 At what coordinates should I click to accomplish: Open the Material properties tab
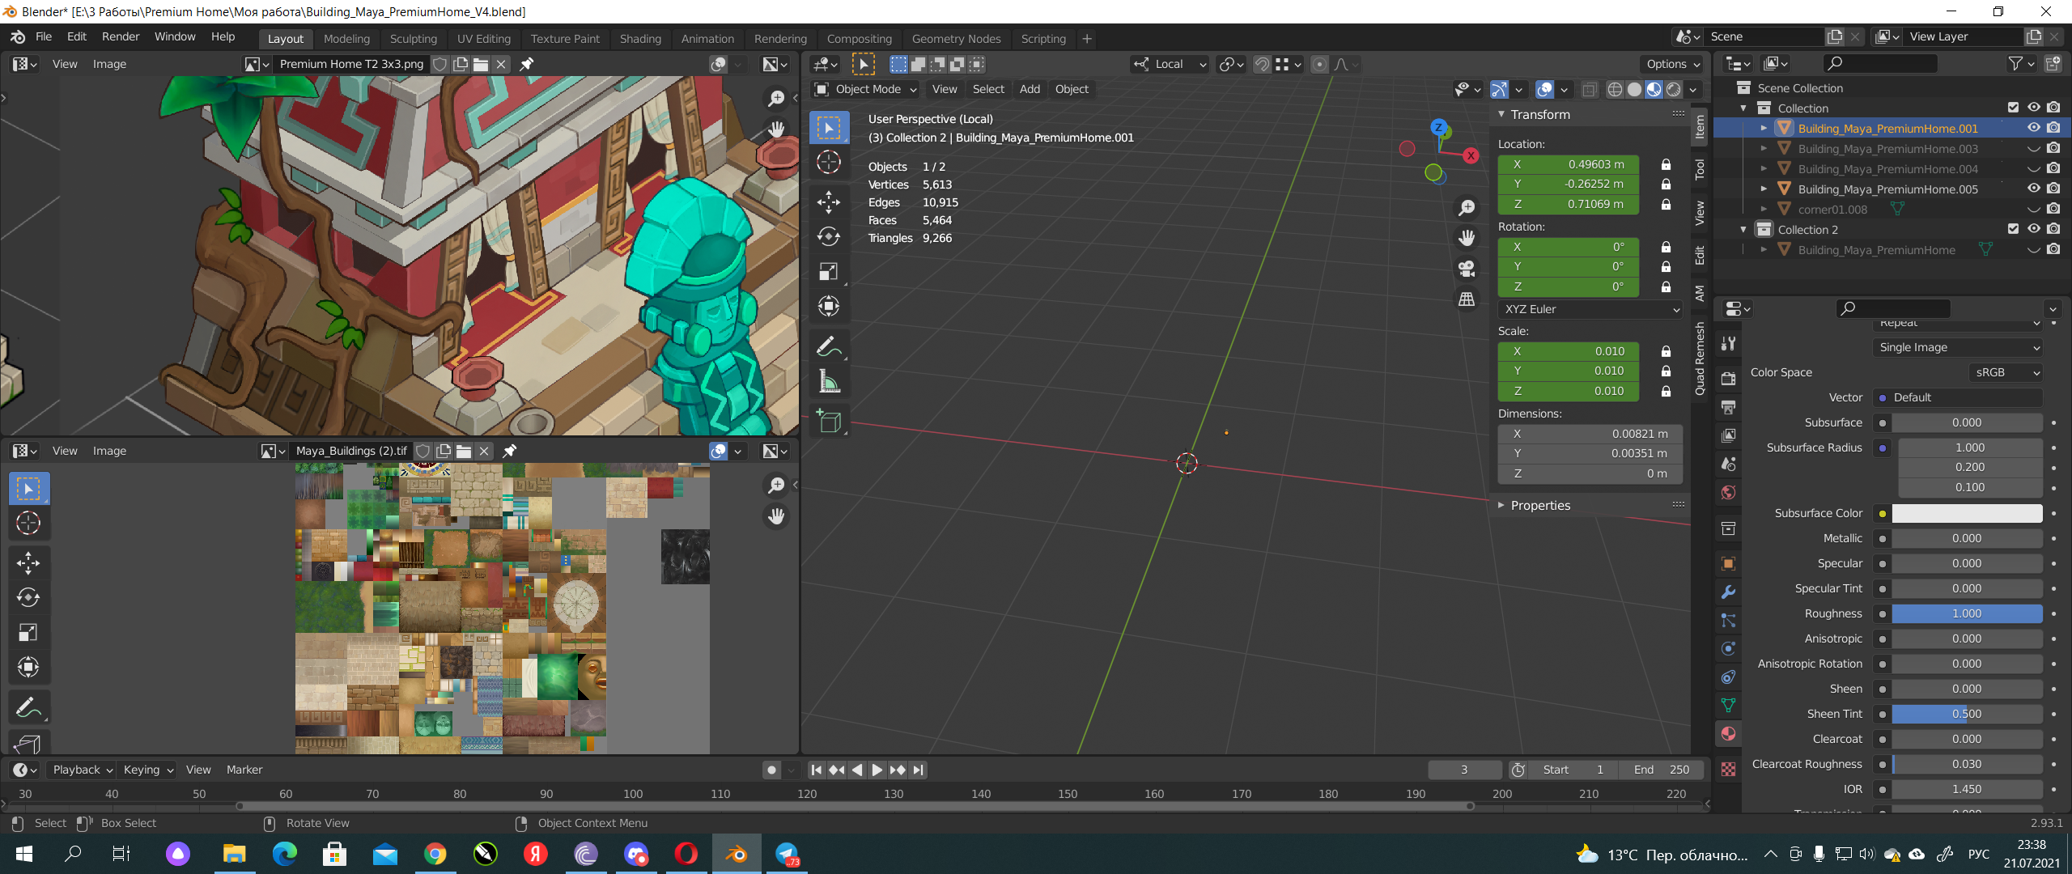tap(1728, 734)
